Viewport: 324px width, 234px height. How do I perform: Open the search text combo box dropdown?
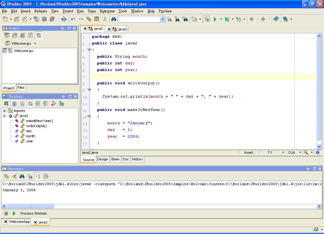pos(162,19)
